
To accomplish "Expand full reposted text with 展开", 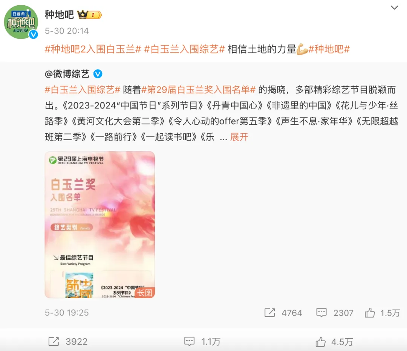I will coord(239,137).
